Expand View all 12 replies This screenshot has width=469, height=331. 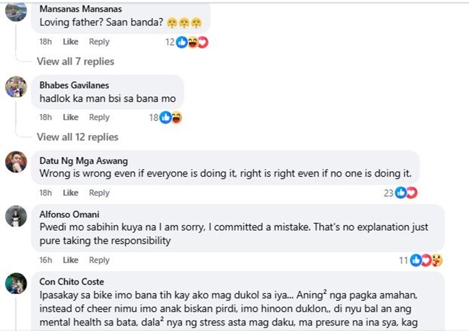(78, 137)
